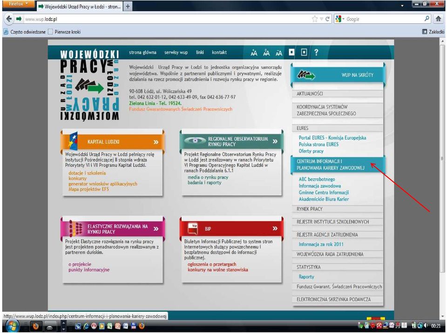This screenshot has height=333, width=447.
Task: Click the Wojewódzki Urząd Pracy logo
Action: (89, 85)
